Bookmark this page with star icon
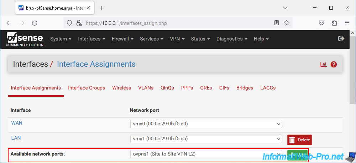This screenshot has height=163, width=356. (x=287, y=23)
